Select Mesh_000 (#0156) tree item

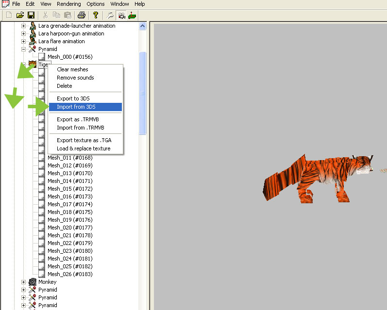(70, 57)
